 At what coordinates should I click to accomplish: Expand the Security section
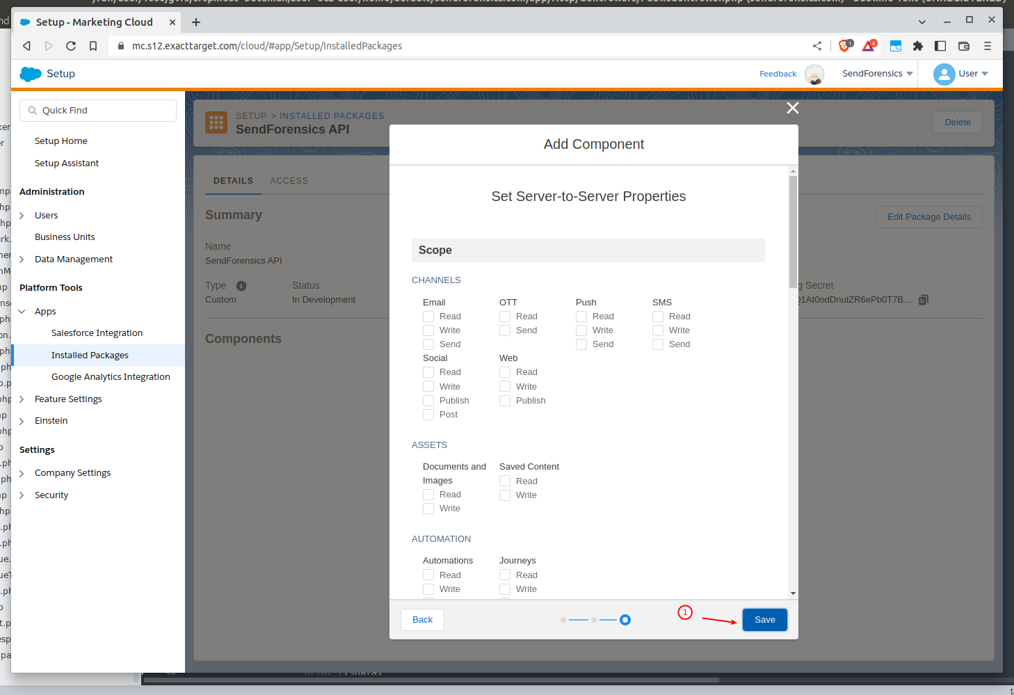pos(22,495)
